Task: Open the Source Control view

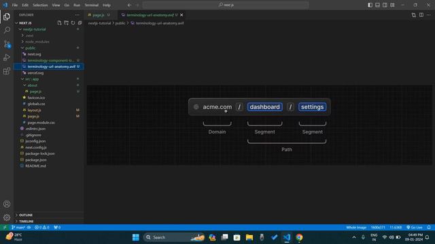Action: 7,43
